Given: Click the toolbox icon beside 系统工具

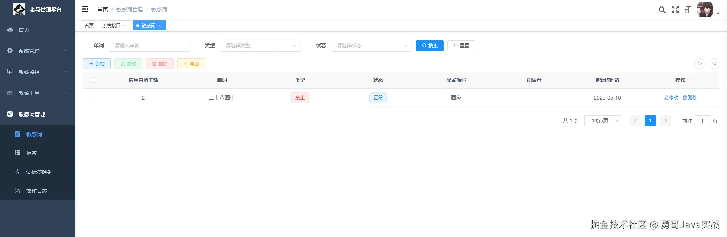Looking at the screenshot, I should pyautogui.click(x=10, y=93).
